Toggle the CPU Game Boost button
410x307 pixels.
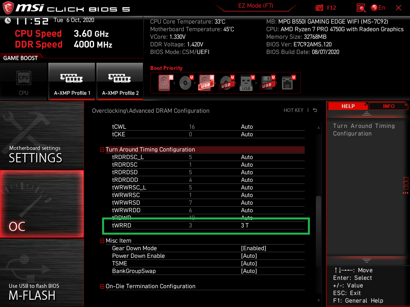pyautogui.click(x=24, y=82)
